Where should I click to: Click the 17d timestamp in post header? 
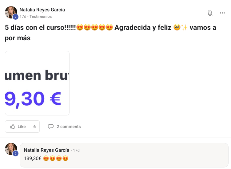coord(23,17)
